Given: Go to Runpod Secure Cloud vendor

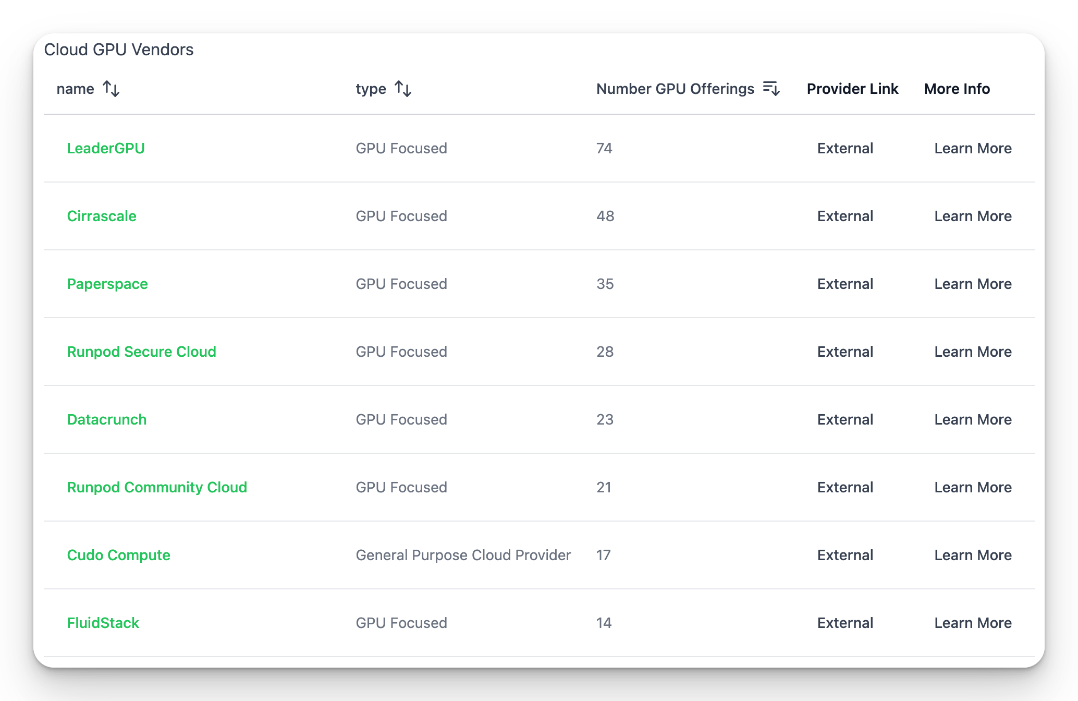Looking at the screenshot, I should point(141,352).
